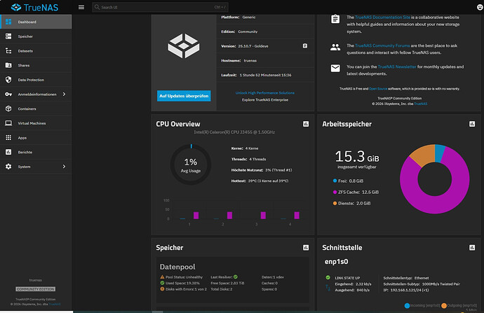Open Schnittstelle reports chart icon
Screen dimensions: 484x313
pyautogui.click(x=472, y=248)
